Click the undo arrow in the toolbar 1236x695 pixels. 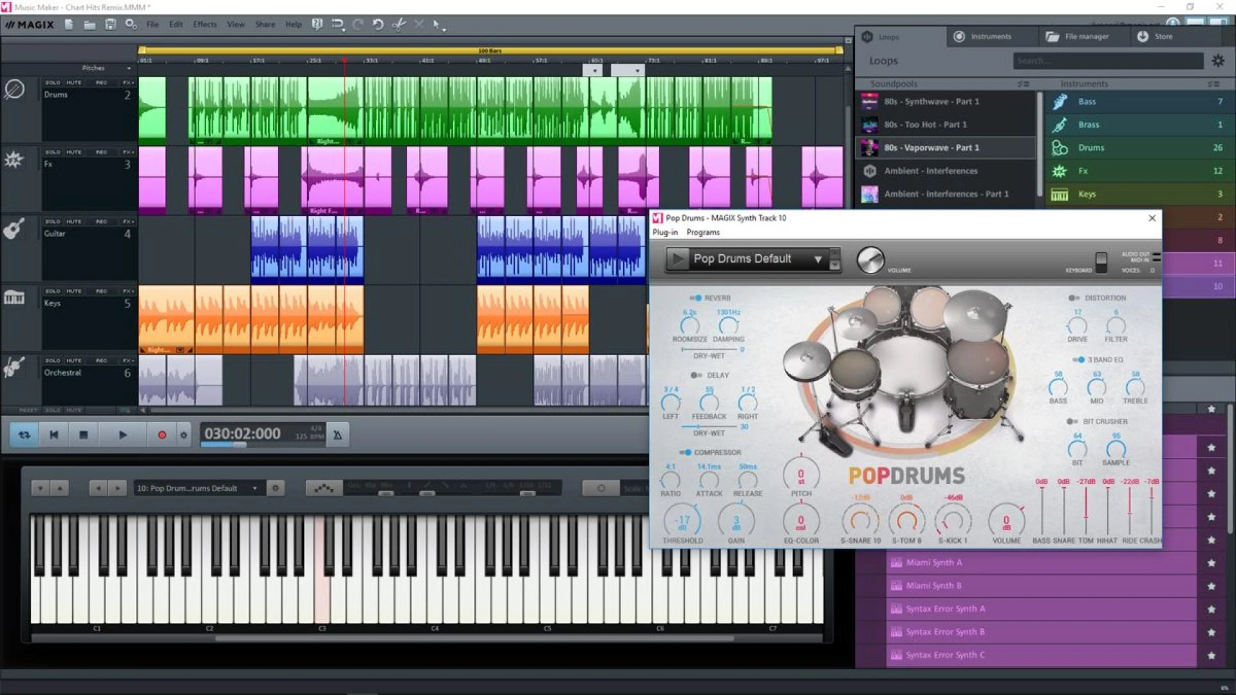point(377,26)
